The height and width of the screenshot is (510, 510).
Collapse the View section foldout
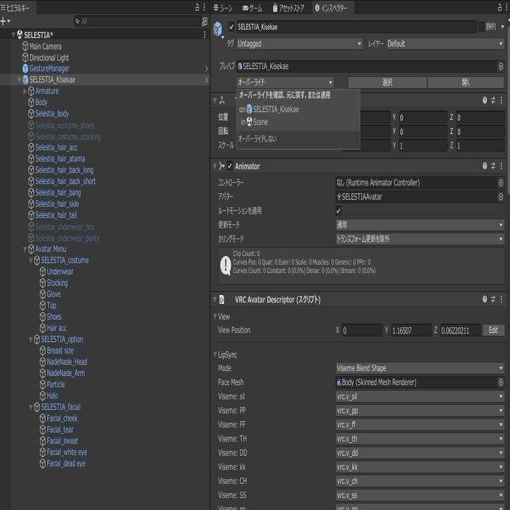pos(215,317)
